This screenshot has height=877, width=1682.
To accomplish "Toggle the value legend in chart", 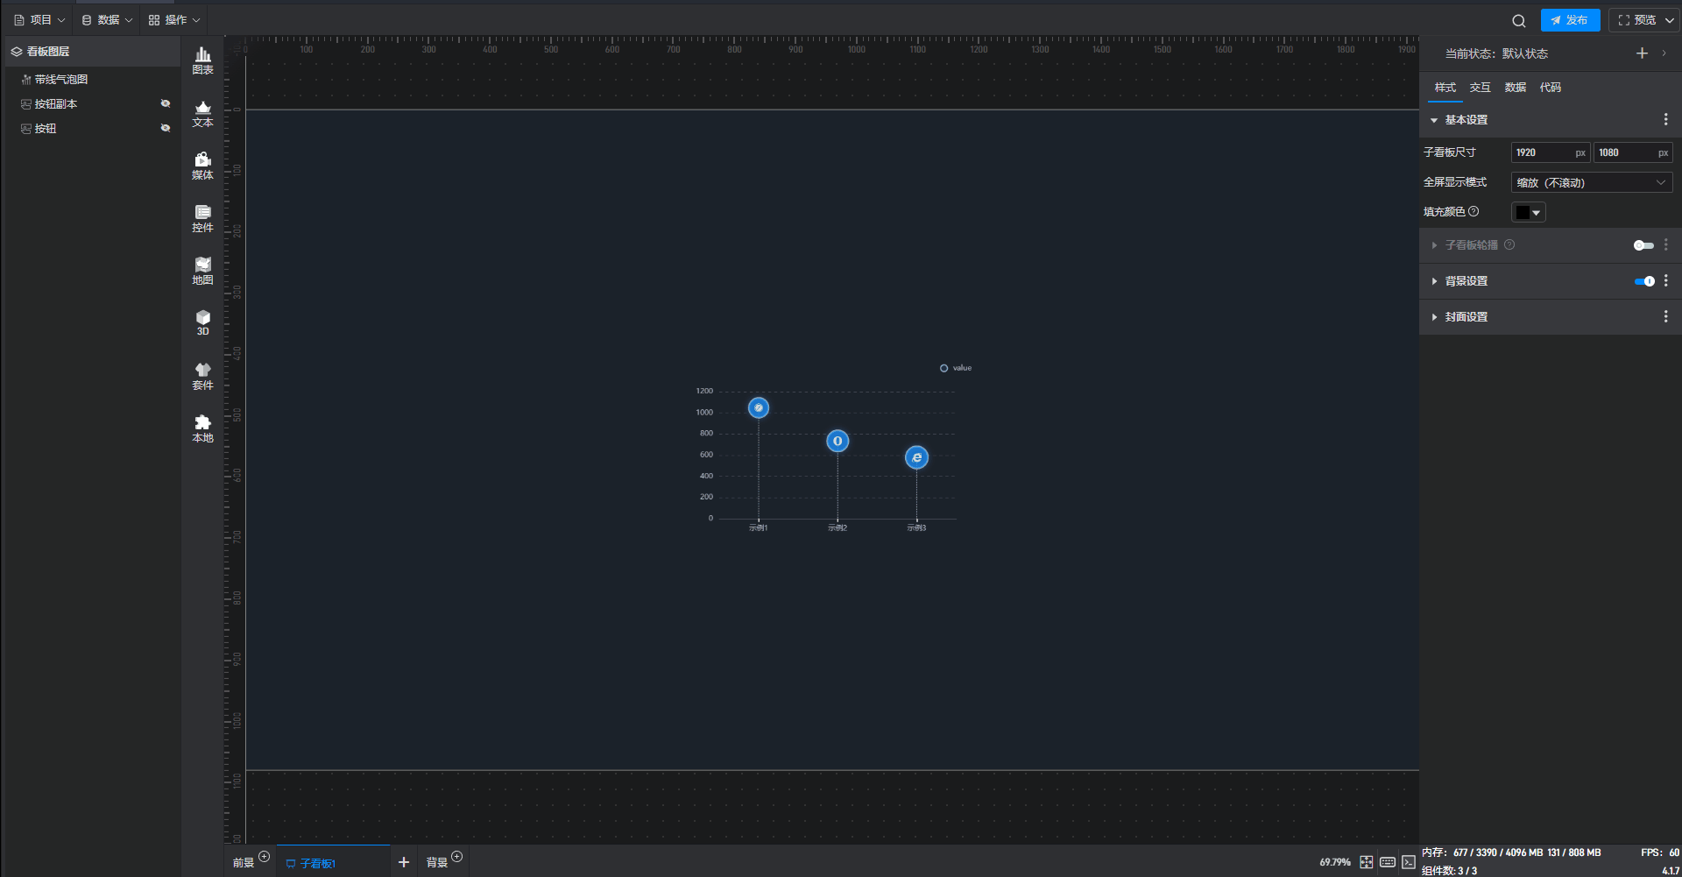I will pos(956,368).
